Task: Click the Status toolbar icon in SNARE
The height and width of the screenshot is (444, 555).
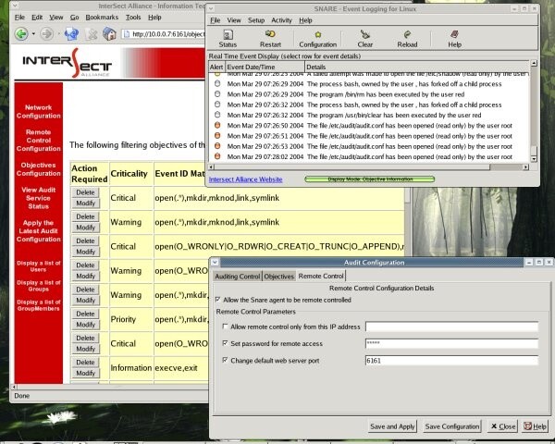Action: pos(228,39)
